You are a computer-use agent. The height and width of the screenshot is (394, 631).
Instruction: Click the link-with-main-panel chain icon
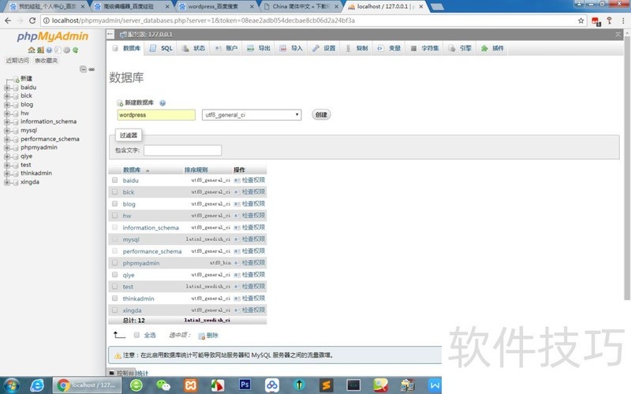[91, 69]
